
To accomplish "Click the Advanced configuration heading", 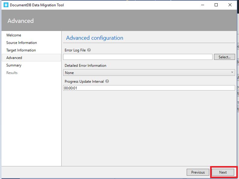I will (95, 38).
